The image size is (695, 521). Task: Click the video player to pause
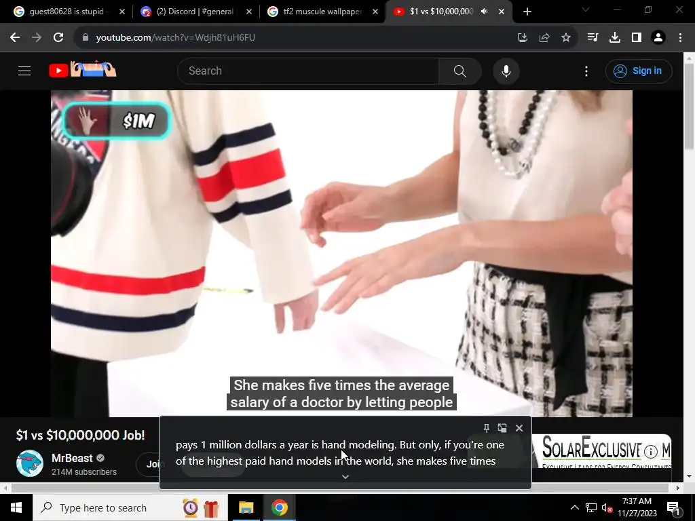click(341, 254)
